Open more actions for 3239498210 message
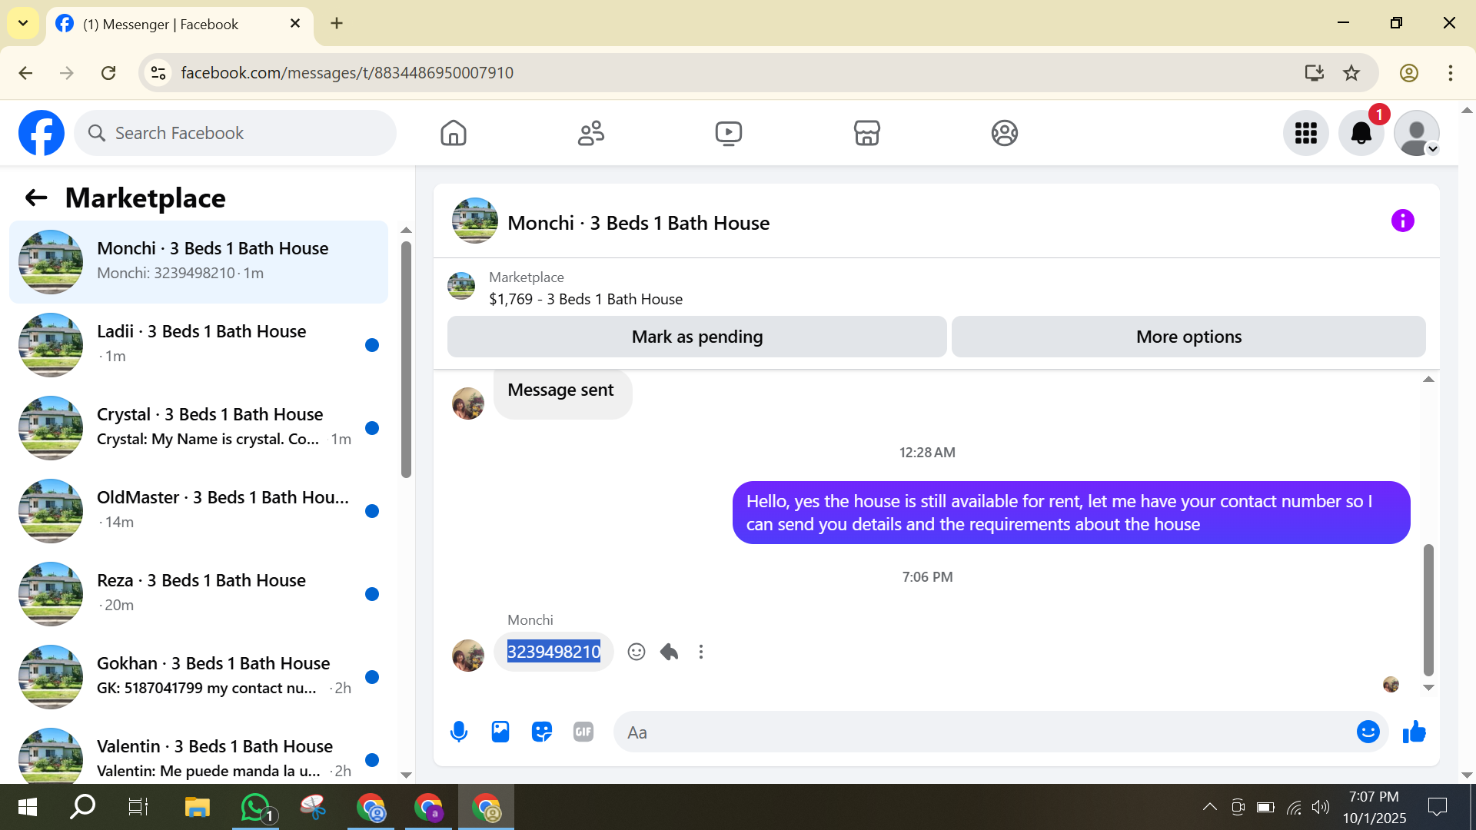The image size is (1476, 830). [x=701, y=652]
